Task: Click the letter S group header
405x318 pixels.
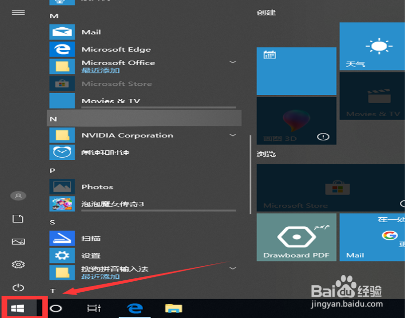Action: coord(53,222)
